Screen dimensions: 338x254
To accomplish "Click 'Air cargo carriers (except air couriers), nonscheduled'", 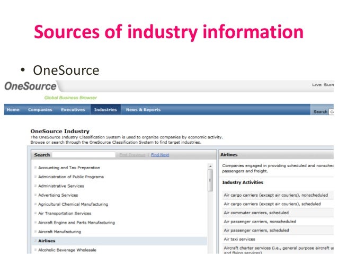I will coord(275,195).
